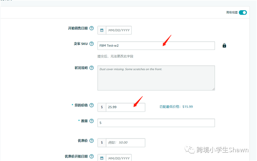
Task: Open help icon next to 状况说明
Action: (x=92, y=68)
